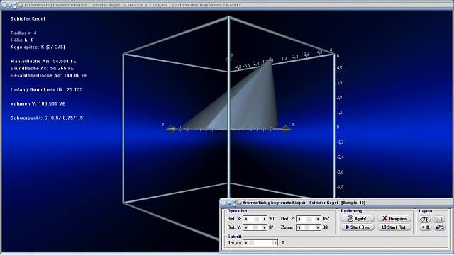
Task: Decrease Rot. Z with left arrow
Action: pyautogui.click(x=299, y=219)
